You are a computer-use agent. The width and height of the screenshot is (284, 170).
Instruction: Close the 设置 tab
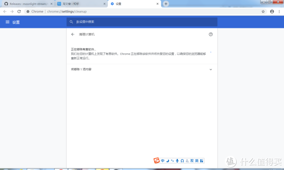click(158, 4)
